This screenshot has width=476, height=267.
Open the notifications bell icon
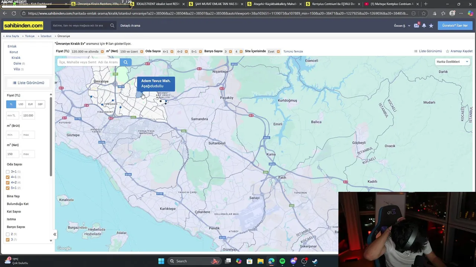coord(424,26)
